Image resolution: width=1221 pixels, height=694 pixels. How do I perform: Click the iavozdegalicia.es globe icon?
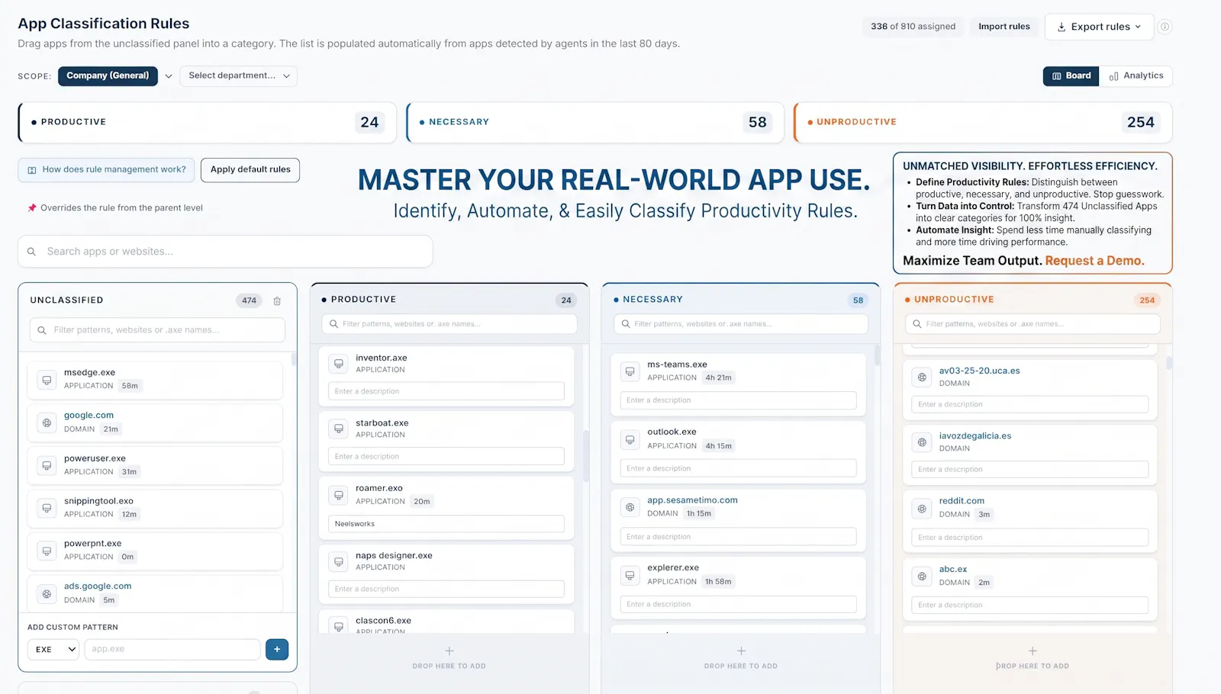(x=922, y=442)
